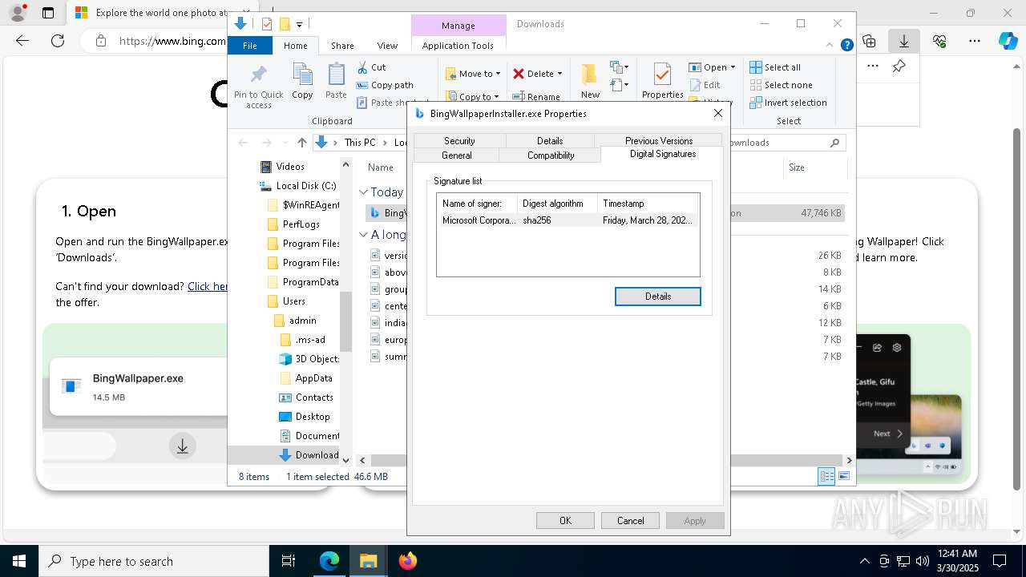Open the File ribbon menu
The image size is (1026, 577).
pos(250,46)
